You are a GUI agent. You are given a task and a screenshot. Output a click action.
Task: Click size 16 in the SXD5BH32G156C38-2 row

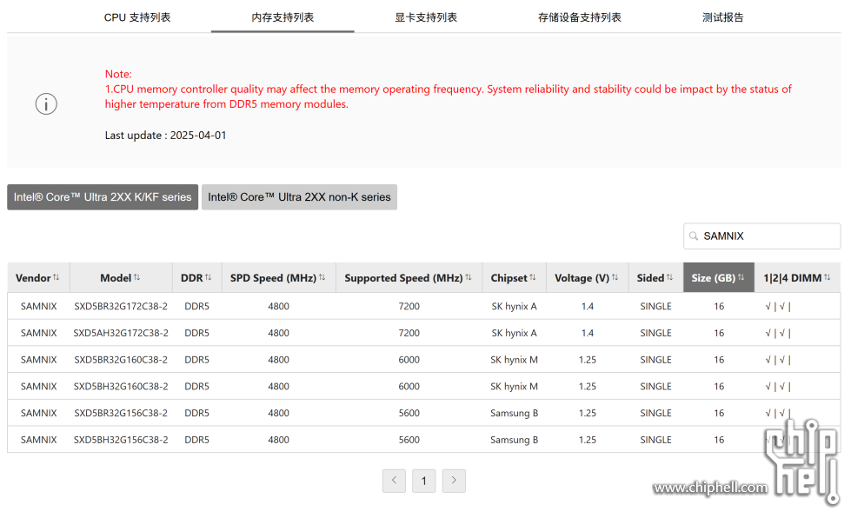(719, 440)
